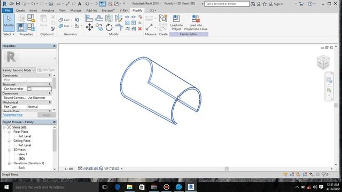342x192 pixels.
Task: Collapse the Views (all) tree node
Action: 4,127
